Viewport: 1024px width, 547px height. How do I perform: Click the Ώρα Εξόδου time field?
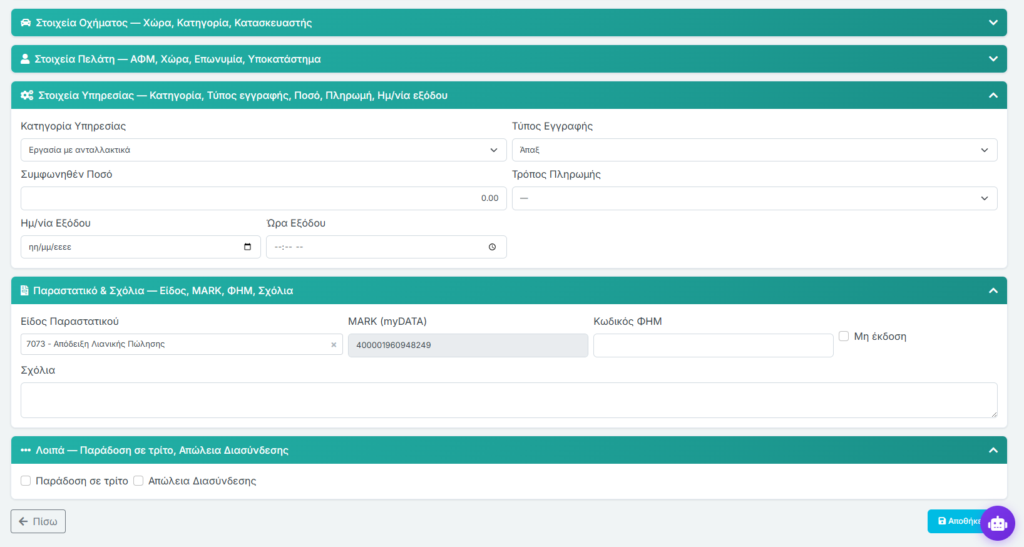point(386,247)
